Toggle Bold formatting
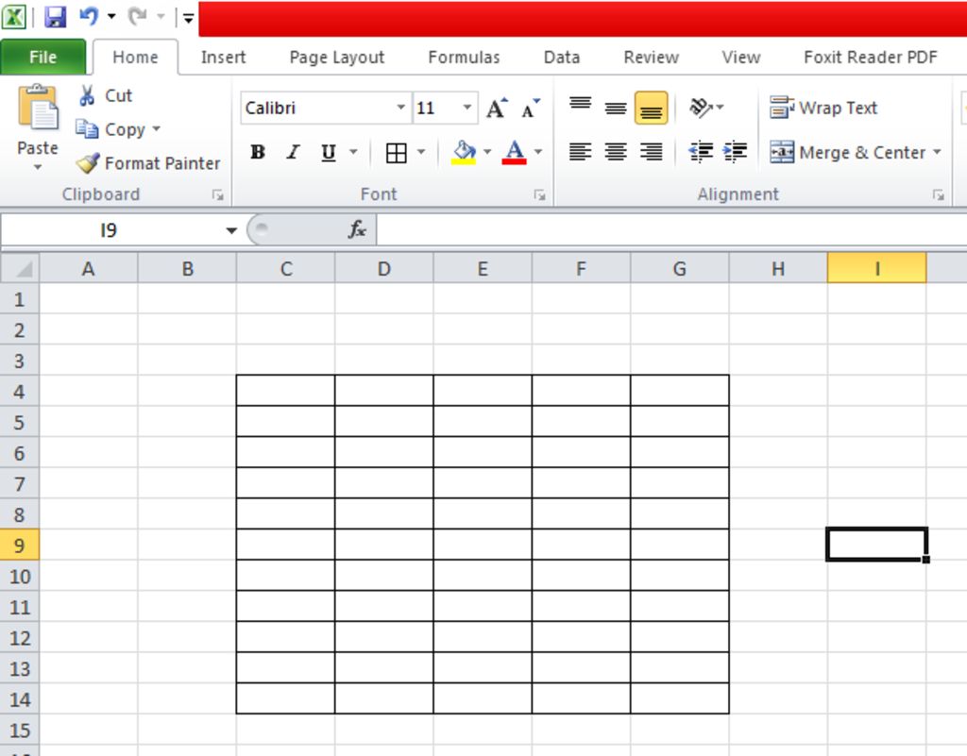967x756 pixels. pyautogui.click(x=258, y=152)
